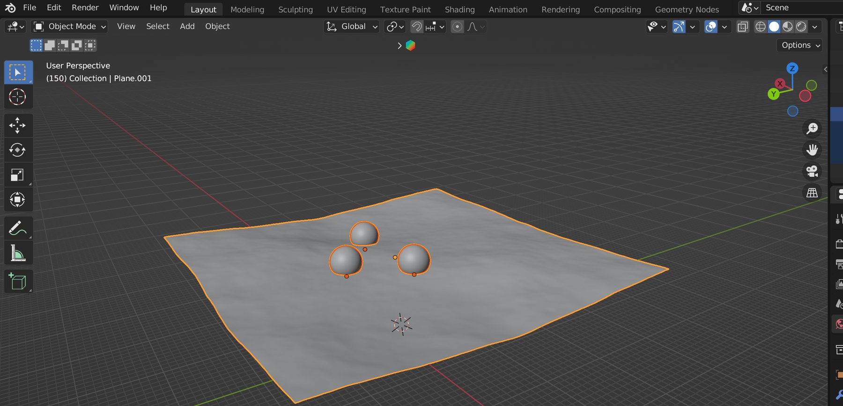Screen dimensions: 843x406
Task: Click the Z axis on navigation gizmo
Action: [792, 68]
